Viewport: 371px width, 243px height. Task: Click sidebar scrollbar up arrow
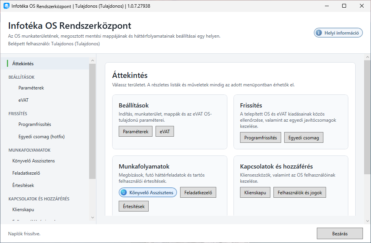tap(93, 61)
